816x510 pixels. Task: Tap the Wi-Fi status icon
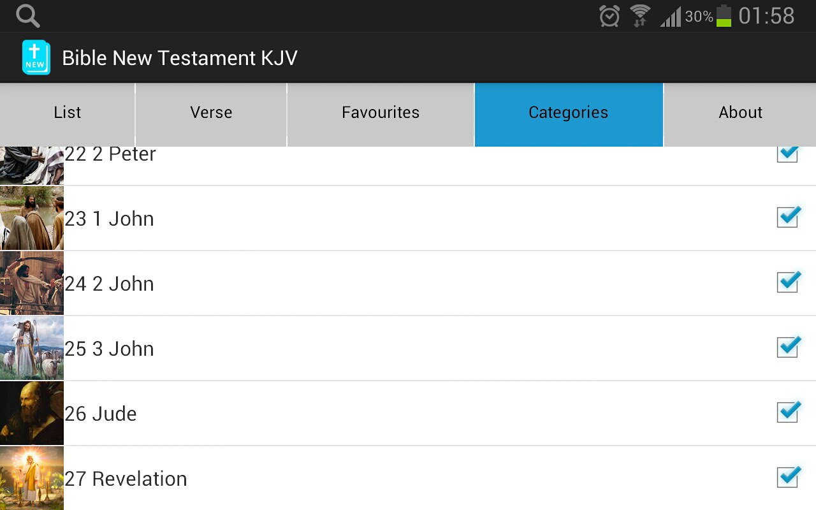point(639,16)
